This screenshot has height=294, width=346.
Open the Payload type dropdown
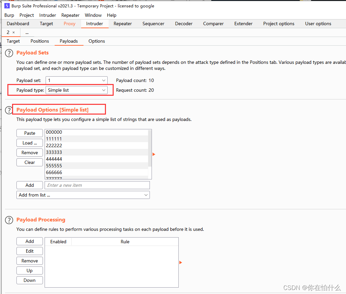(76, 90)
